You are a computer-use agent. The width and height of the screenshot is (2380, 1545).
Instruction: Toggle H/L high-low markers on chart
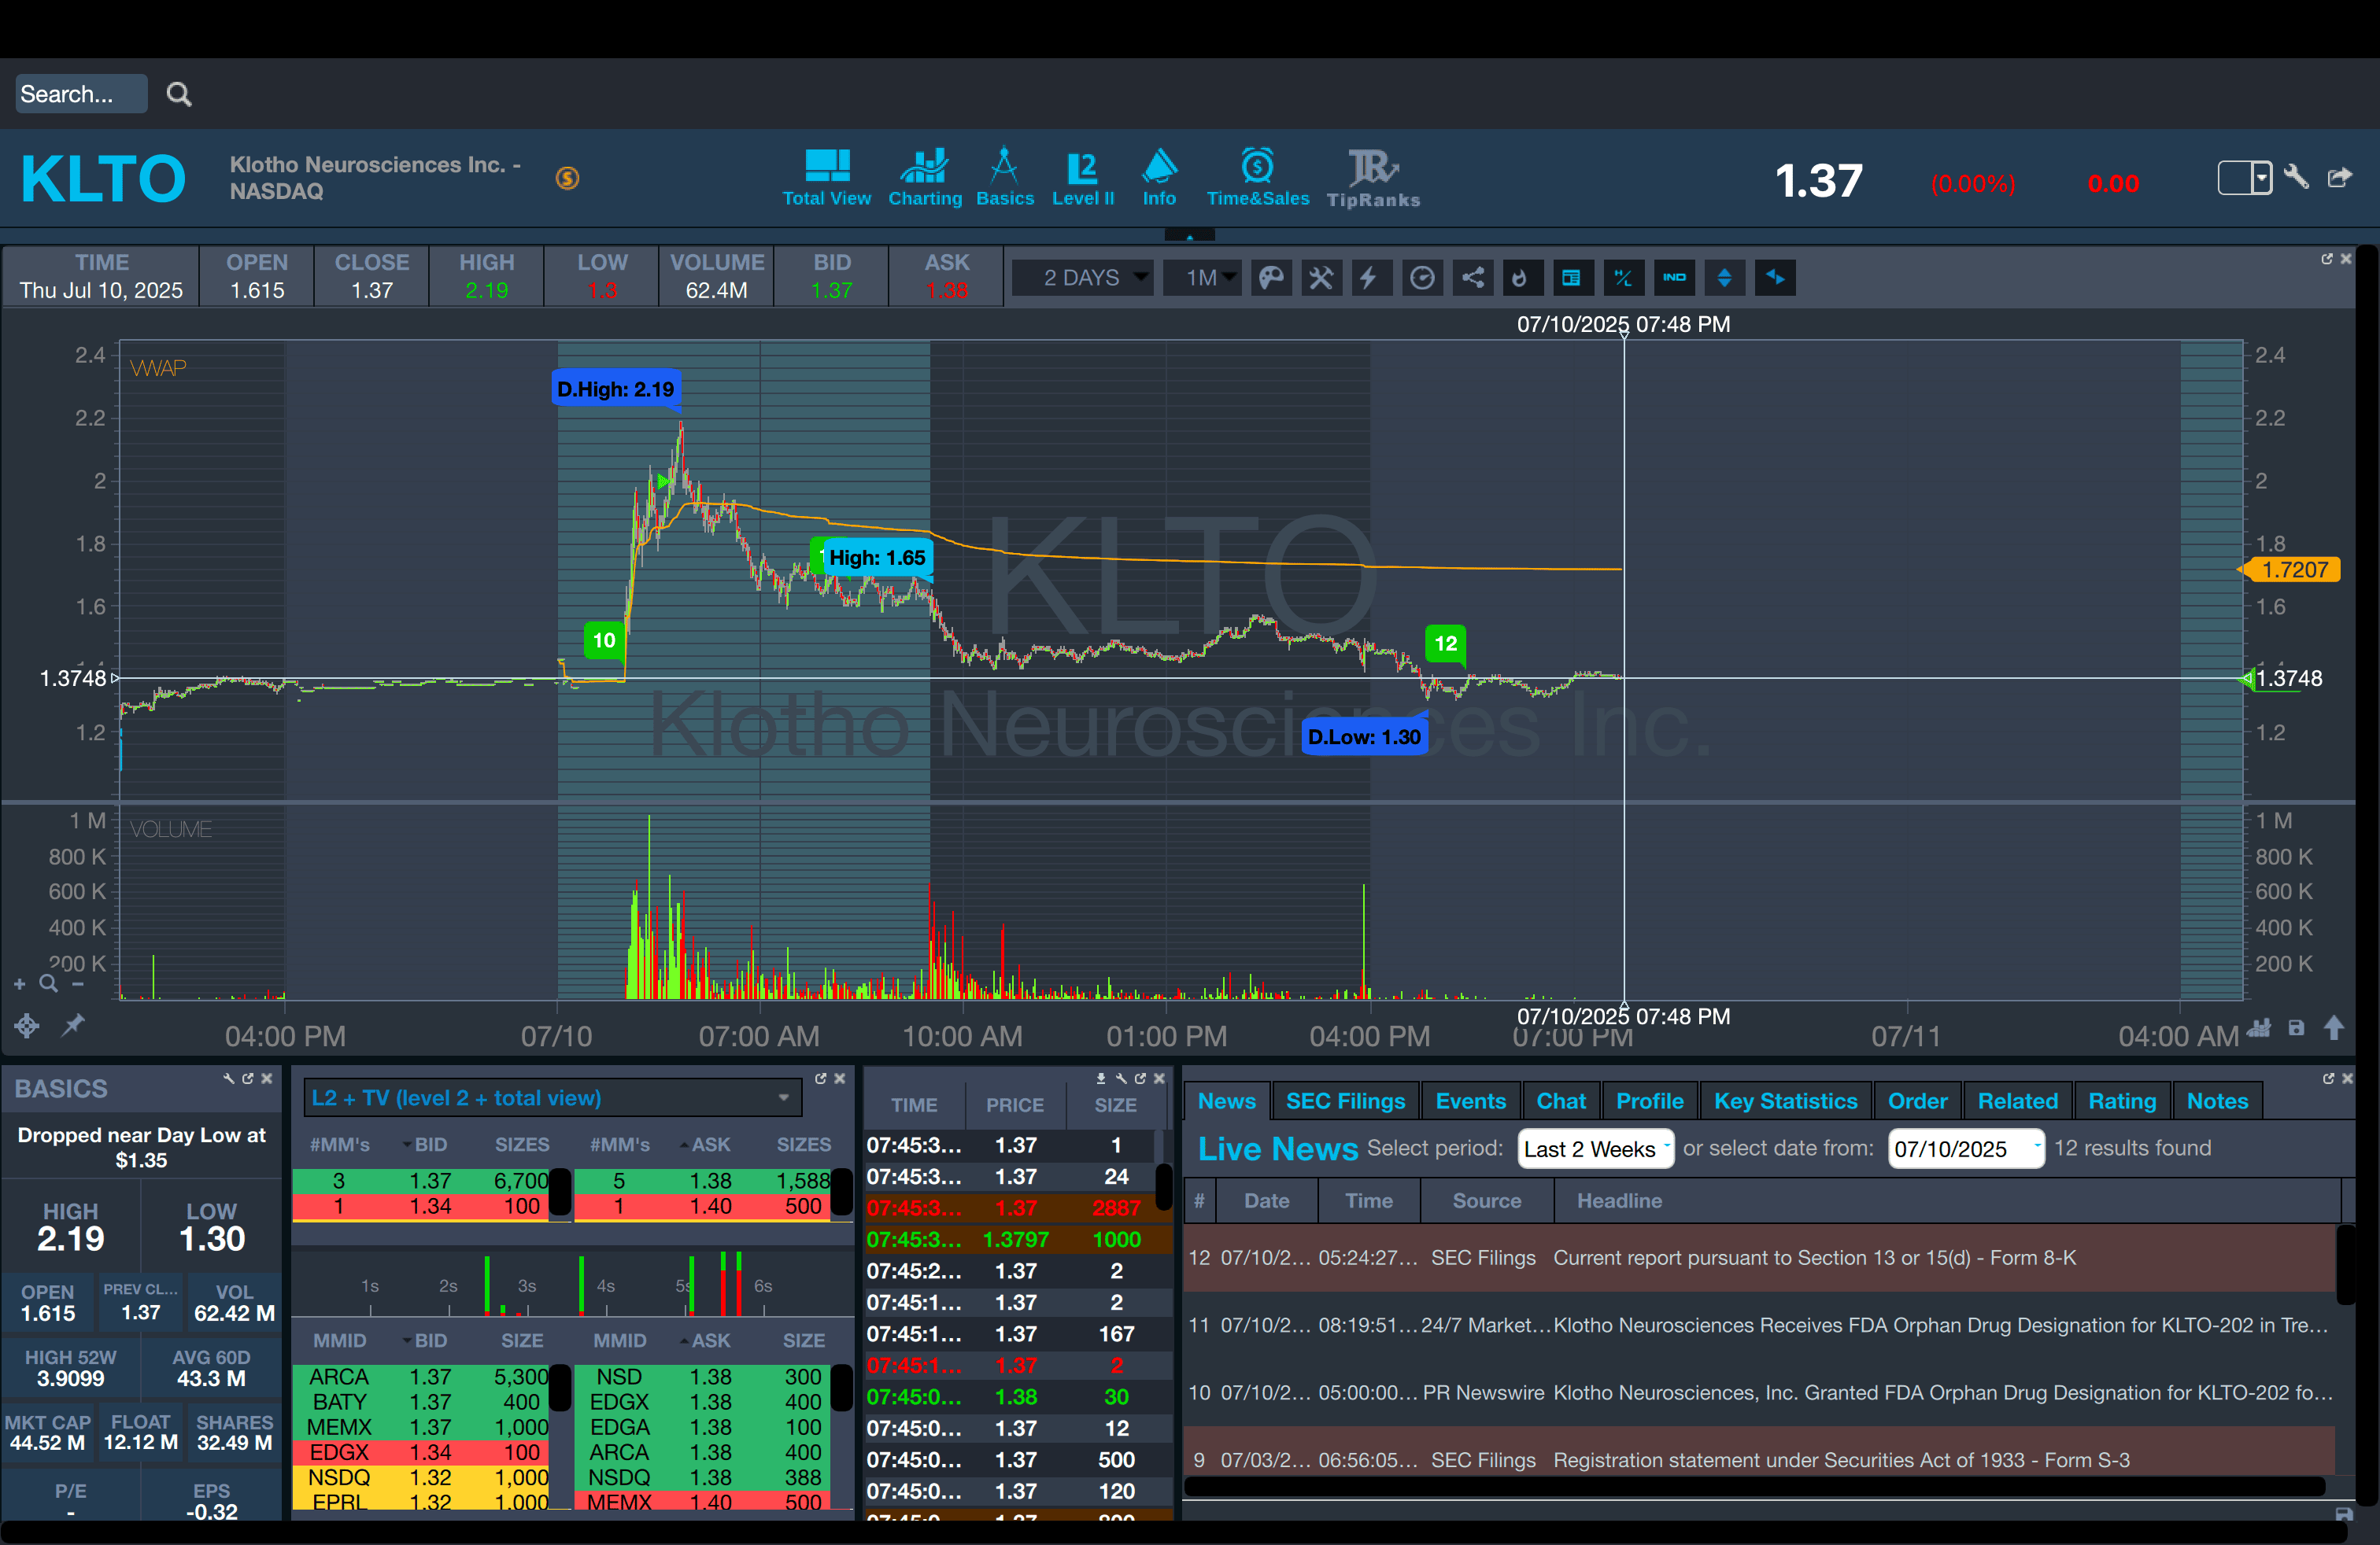[1623, 278]
